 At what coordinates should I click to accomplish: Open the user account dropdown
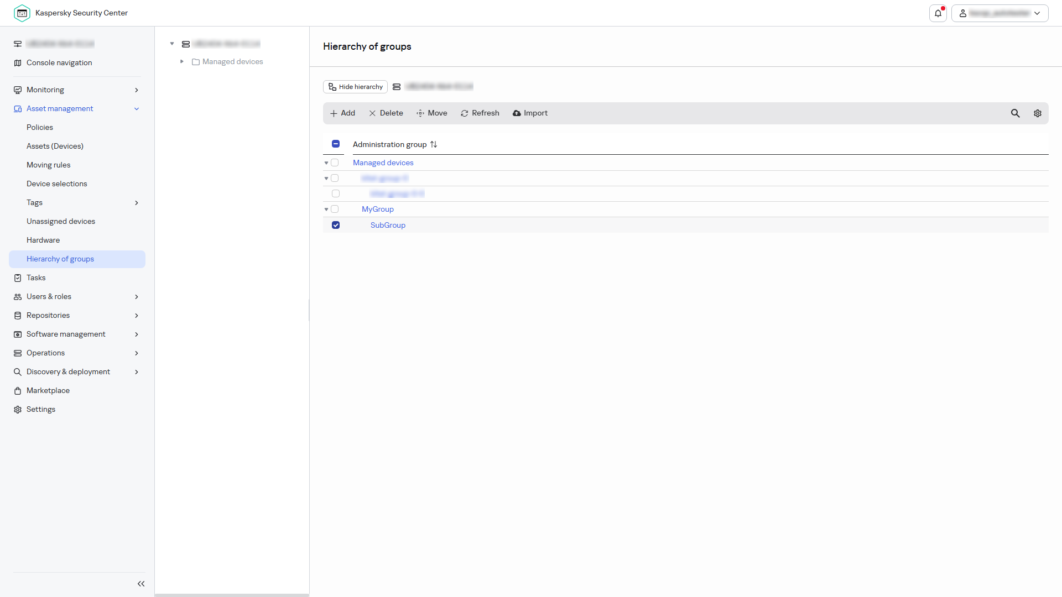pos(999,13)
